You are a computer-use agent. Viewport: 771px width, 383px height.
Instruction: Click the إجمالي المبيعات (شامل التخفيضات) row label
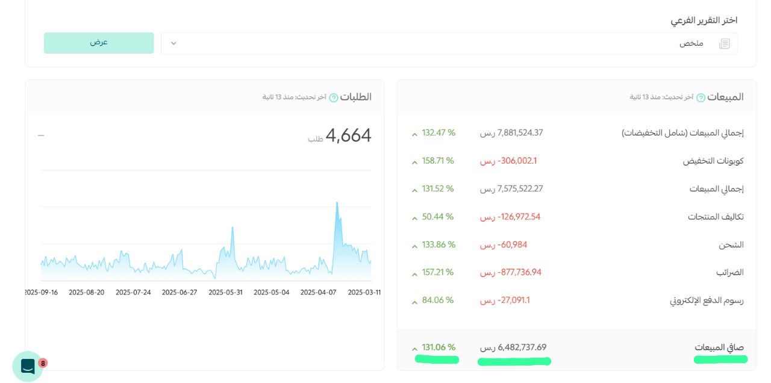pos(682,133)
